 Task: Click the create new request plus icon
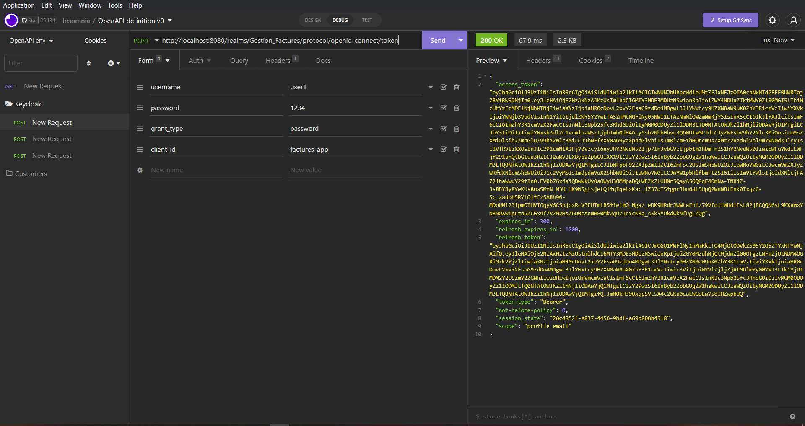point(111,62)
